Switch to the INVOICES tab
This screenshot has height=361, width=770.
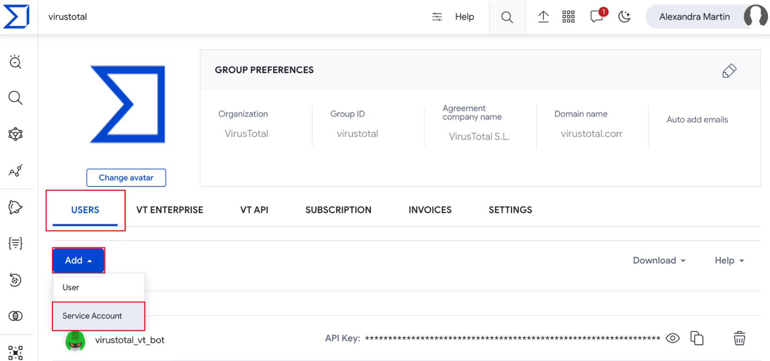coord(430,210)
